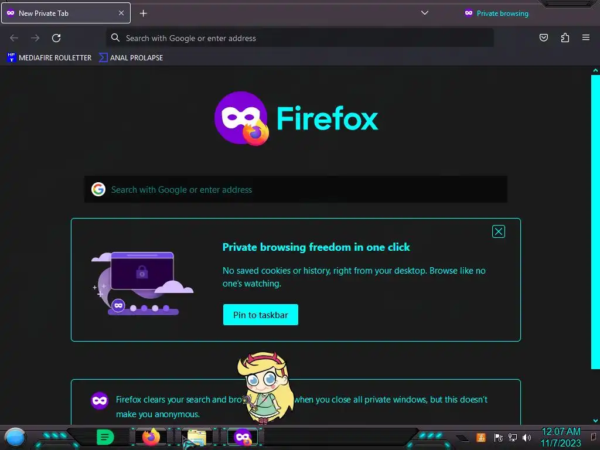Screen dimensions: 600x450
Task: Click the promo illustration of private window
Action: click(x=142, y=283)
